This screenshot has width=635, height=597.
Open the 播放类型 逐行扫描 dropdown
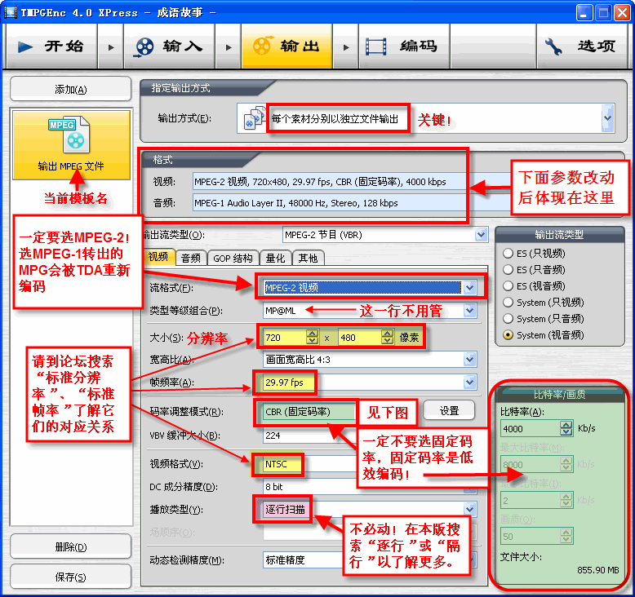(x=470, y=509)
